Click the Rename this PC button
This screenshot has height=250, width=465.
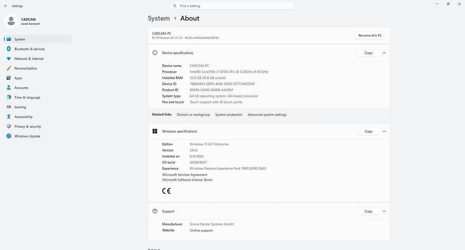coord(370,35)
